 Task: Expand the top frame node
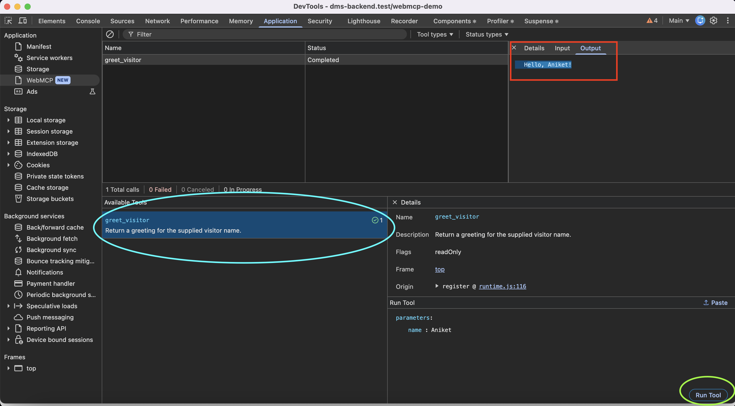pyautogui.click(x=8, y=368)
